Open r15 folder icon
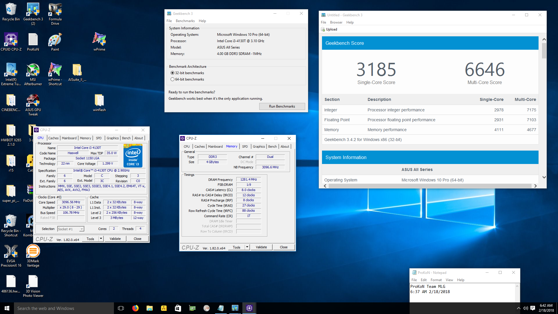558x314 pixels. (x=11, y=163)
